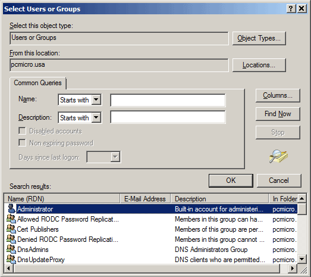Viewport: 311px width, 277px height.
Task: Click the Allowed RODC Password Replication group icon
Action: point(11,219)
